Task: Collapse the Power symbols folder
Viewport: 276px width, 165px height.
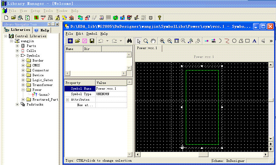Action: pyautogui.click(x=23, y=90)
